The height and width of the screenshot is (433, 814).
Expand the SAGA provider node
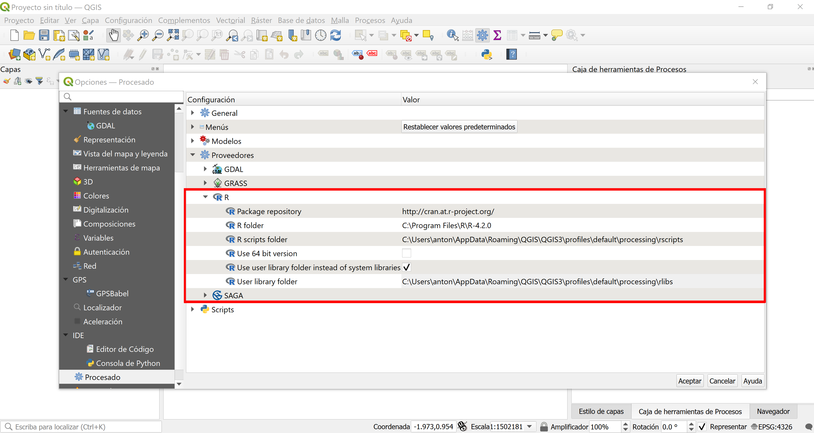point(205,295)
